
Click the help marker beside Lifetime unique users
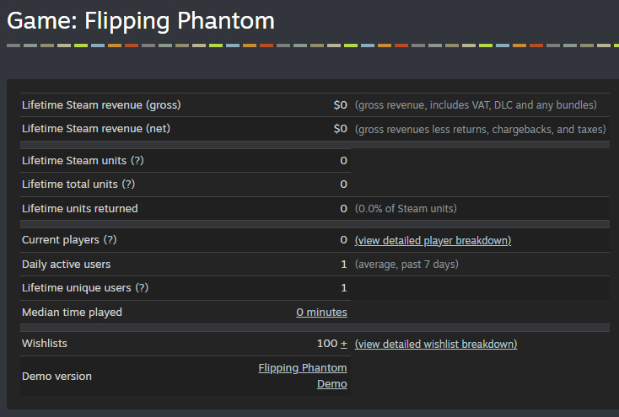point(142,288)
